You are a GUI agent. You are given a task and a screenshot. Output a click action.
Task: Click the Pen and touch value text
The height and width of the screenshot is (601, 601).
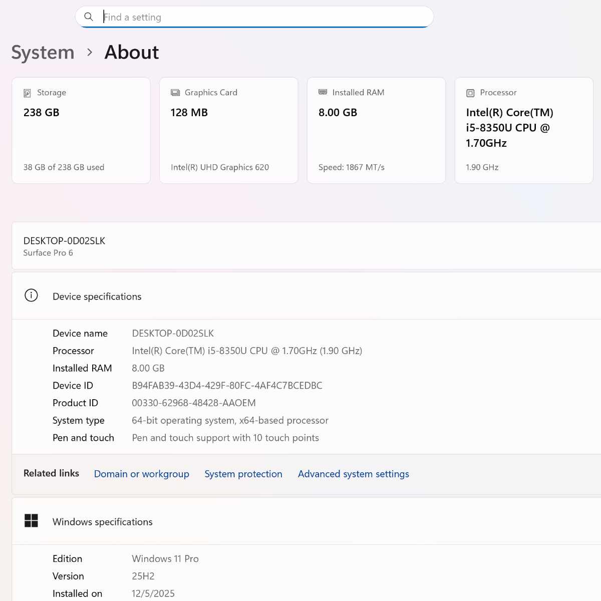(225, 438)
